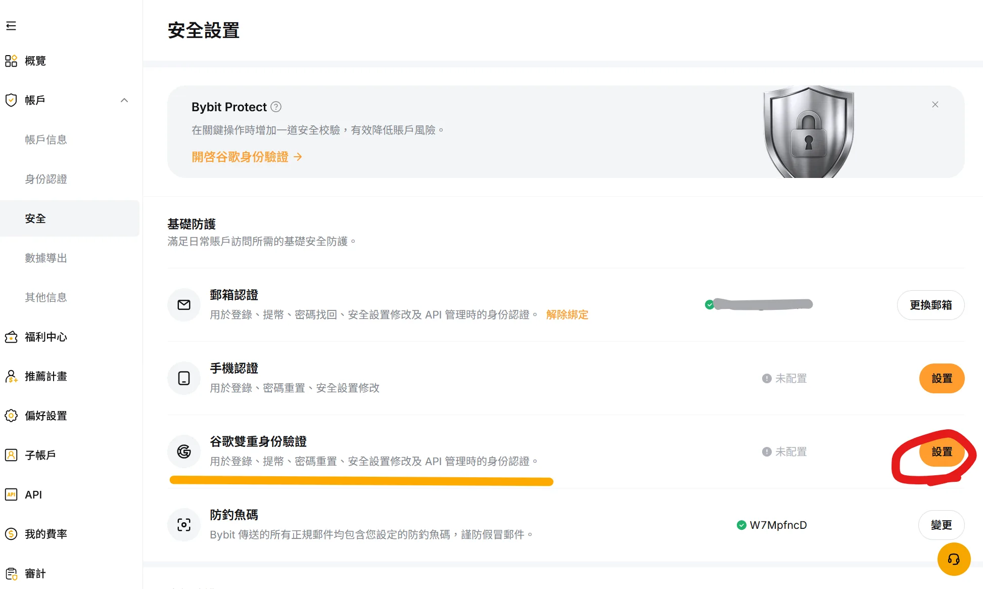Click the 手機認證 phone icon
Viewport: 983px width, 589px height.
[184, 378]
